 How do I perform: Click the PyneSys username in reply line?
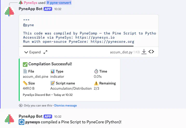[x=30, y=3]
